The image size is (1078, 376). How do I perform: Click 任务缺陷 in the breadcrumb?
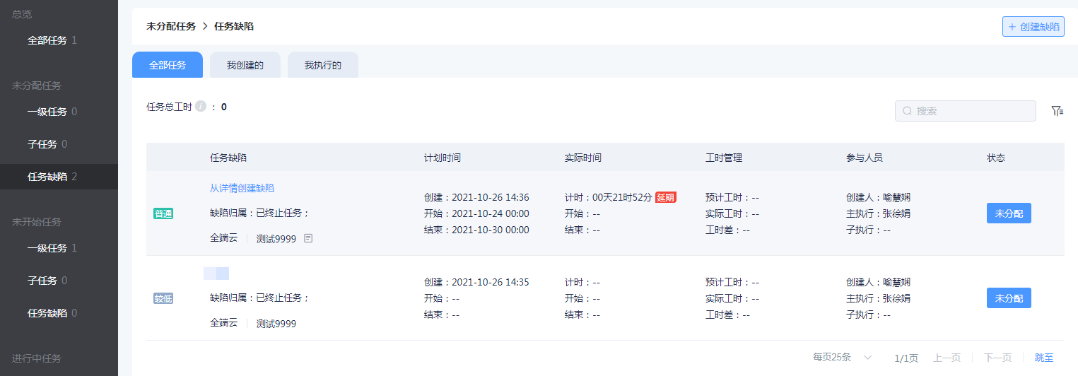(x=234, y=26)
